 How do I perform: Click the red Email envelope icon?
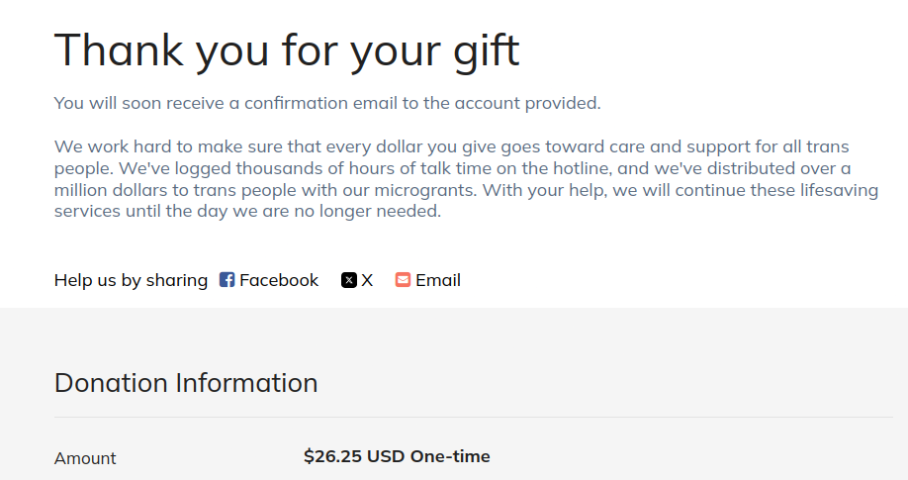403,280
